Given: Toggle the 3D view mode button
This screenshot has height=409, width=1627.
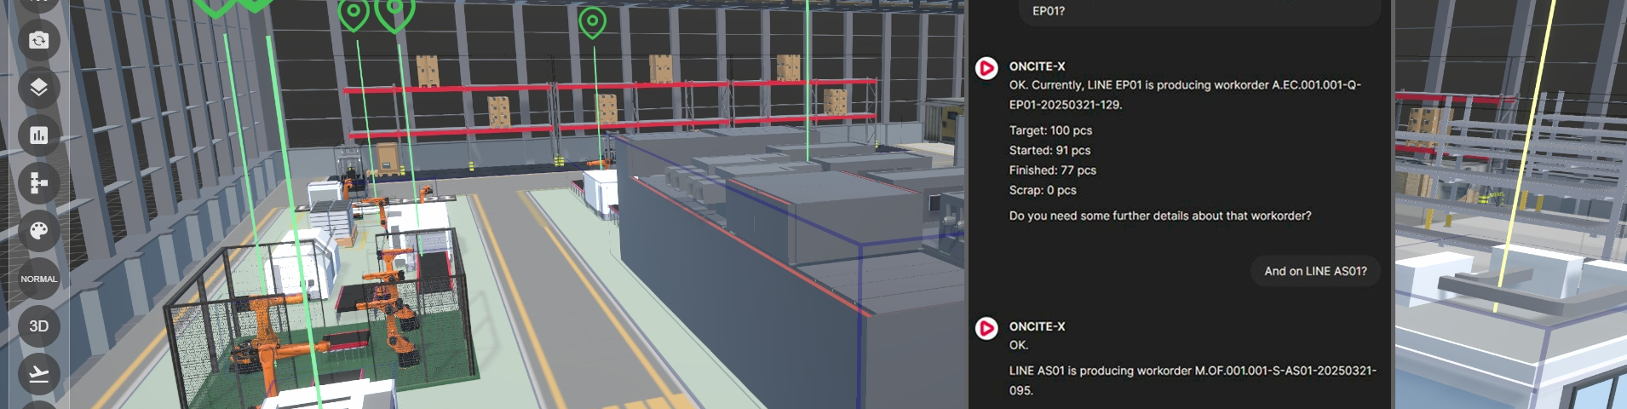Looking at the screenshot, I should click(x=39, y=326).
